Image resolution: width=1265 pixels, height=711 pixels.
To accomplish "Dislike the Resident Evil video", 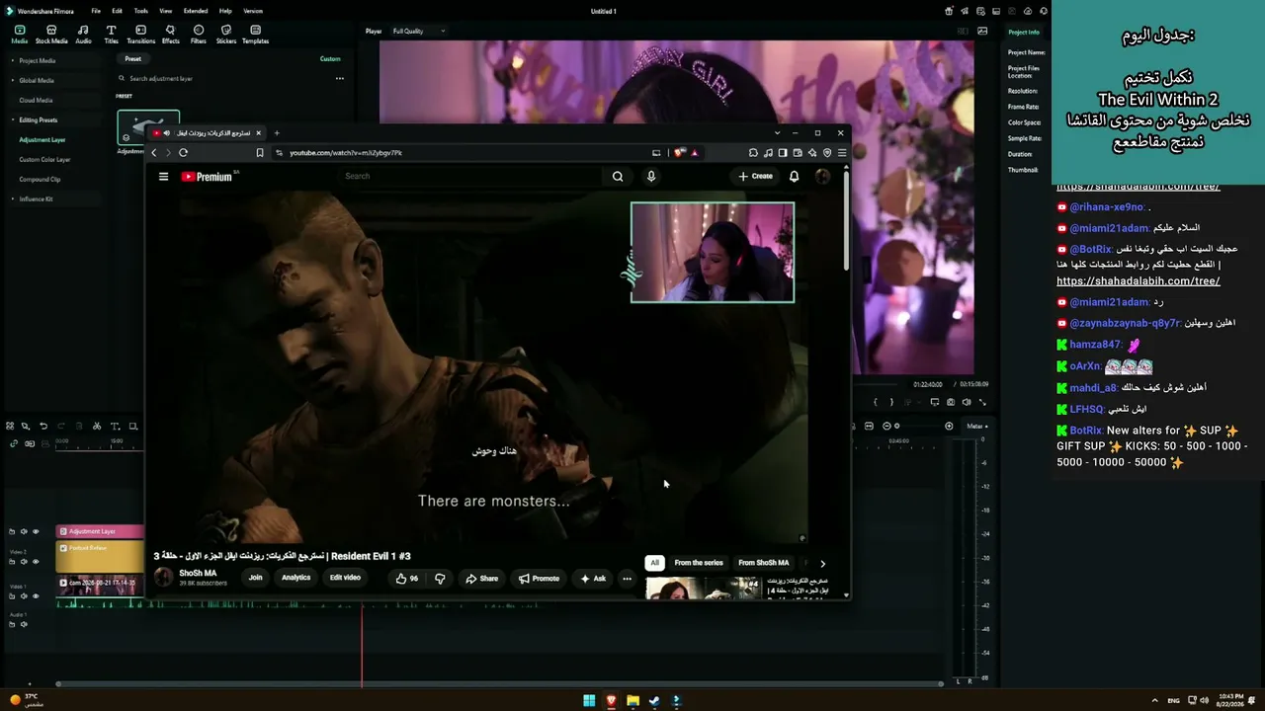I will pyautogui.click(x=440, y=579).
